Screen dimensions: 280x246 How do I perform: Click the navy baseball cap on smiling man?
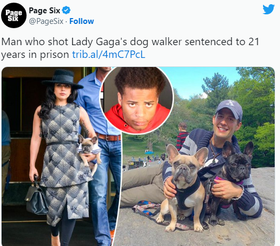[x=230, y=108]
